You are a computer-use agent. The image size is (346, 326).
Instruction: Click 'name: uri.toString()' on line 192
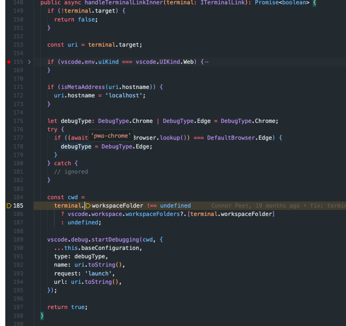click(x=88, y=265)
